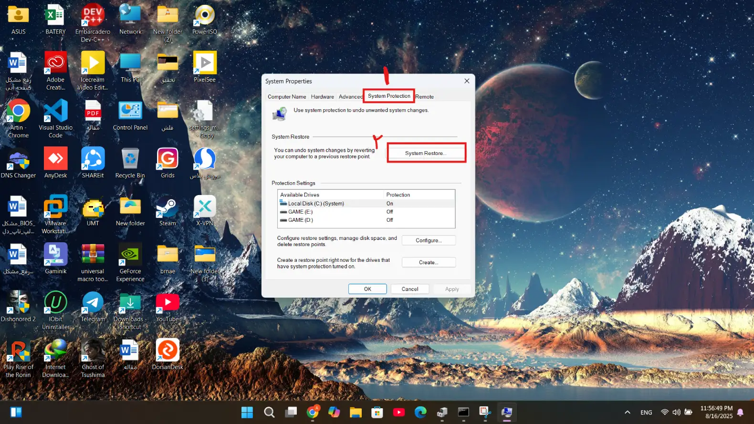Open the volume control in tray
Viewport: 754px width, 424px height.
(676, 412)
